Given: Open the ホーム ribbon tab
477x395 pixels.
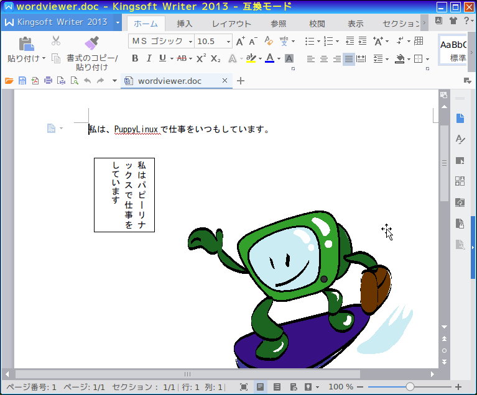Looking at the screenshot, I should [x=146, y=24].
